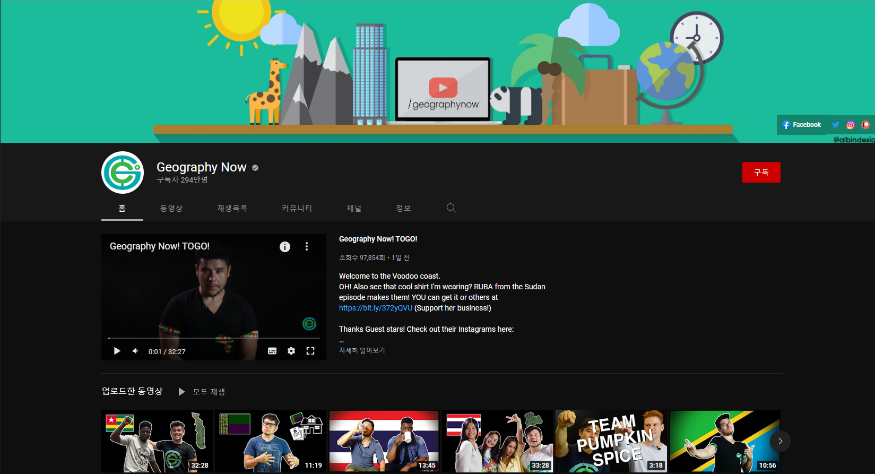Mute the video volume icon
The width and height of the screenshot is (875, 474).
tap(135, 351)
